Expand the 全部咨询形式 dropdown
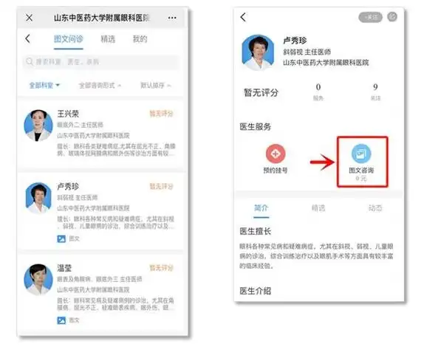 click(100, 86)
